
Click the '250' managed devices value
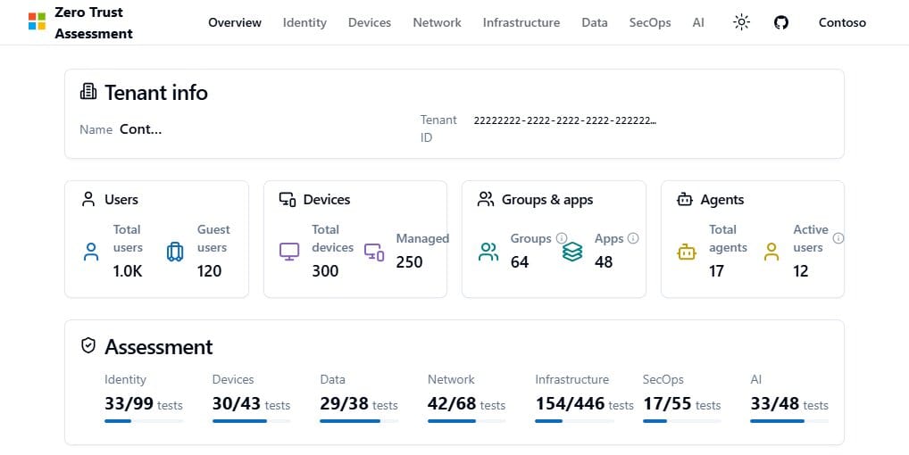click(409, 262)
